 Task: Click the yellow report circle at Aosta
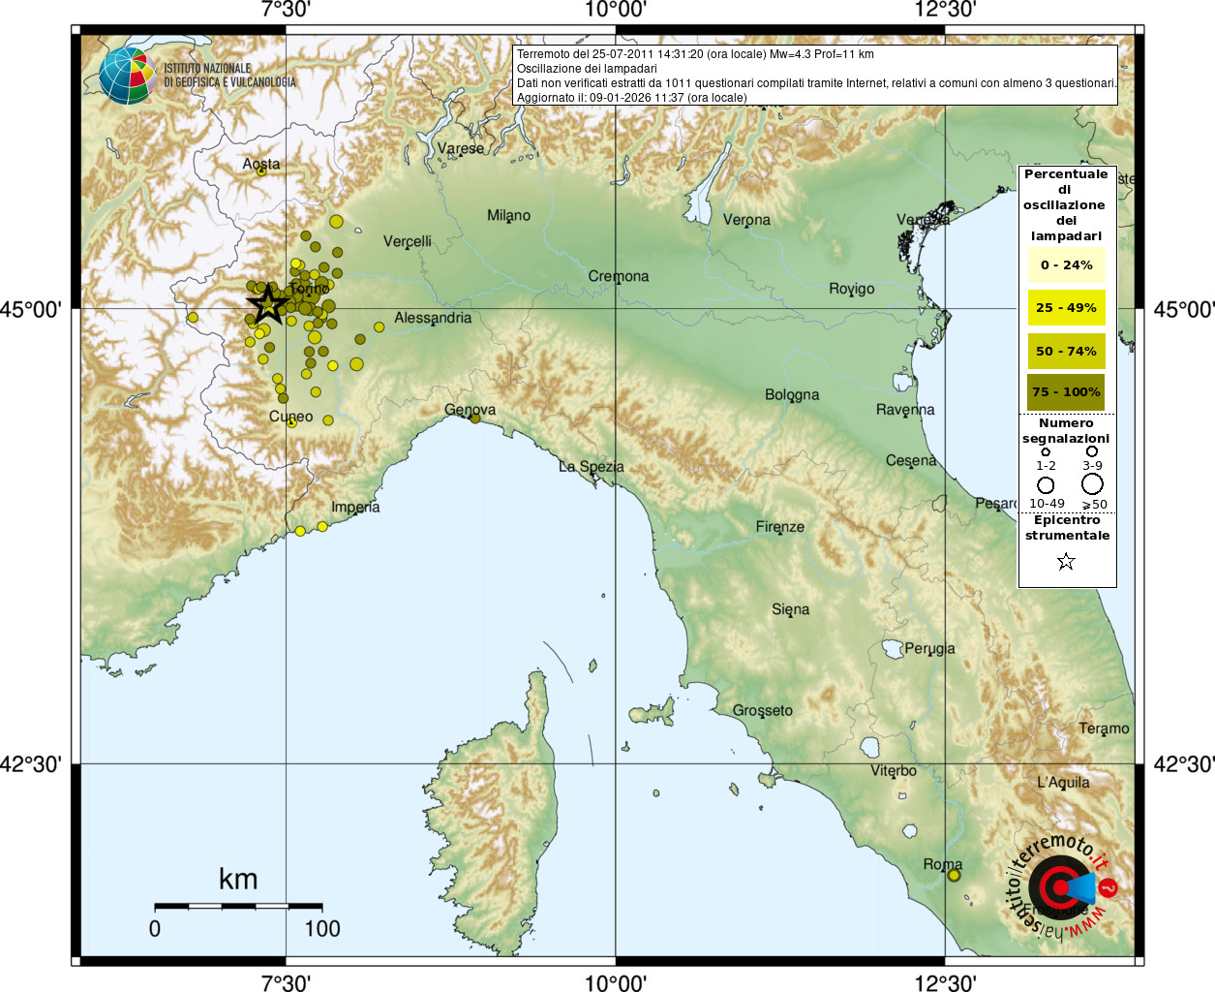coord(261,170)
